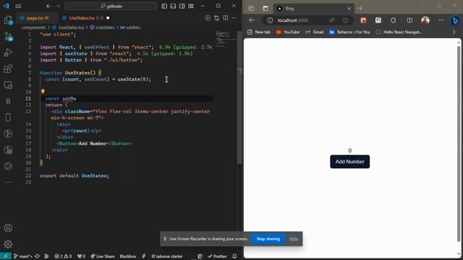
Task: Switch to the UseStates.tsx editor tab
Action: click(x=86, y=18)
